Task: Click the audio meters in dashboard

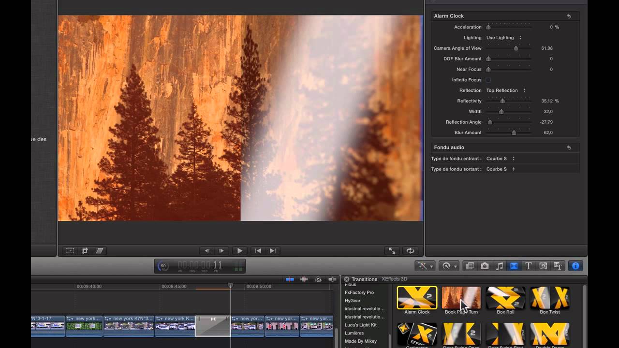Action: [x=238, y=266]
